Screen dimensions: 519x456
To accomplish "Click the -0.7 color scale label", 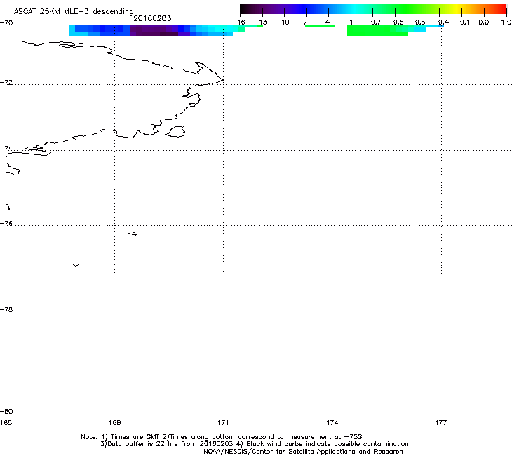I will (x=373, y=22).
